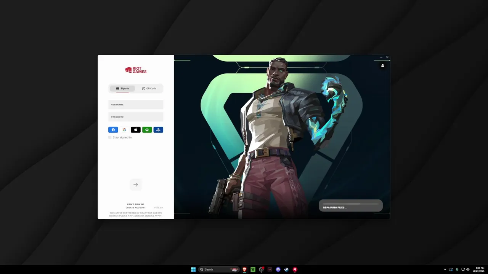Close the Riot Client window
This screenshot has height=274, width=488.
pos(387,57)
